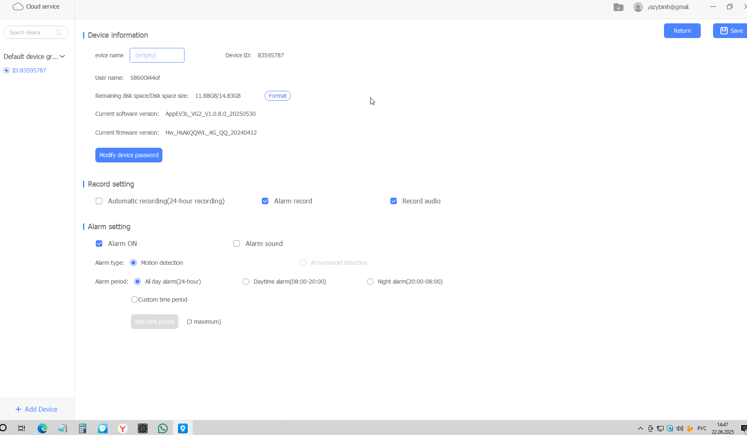The width and height of the screenshot is (747, 435).
Task: Click the Meet Now camera tray icon
Action: coord(650,428)
